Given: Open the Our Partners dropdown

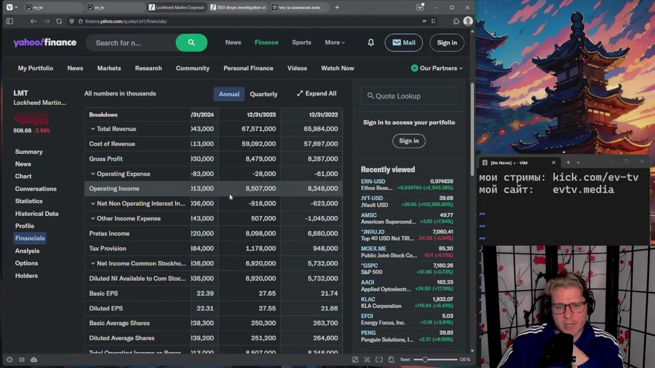Looking at the screenshot, I should tap(437, 68).
